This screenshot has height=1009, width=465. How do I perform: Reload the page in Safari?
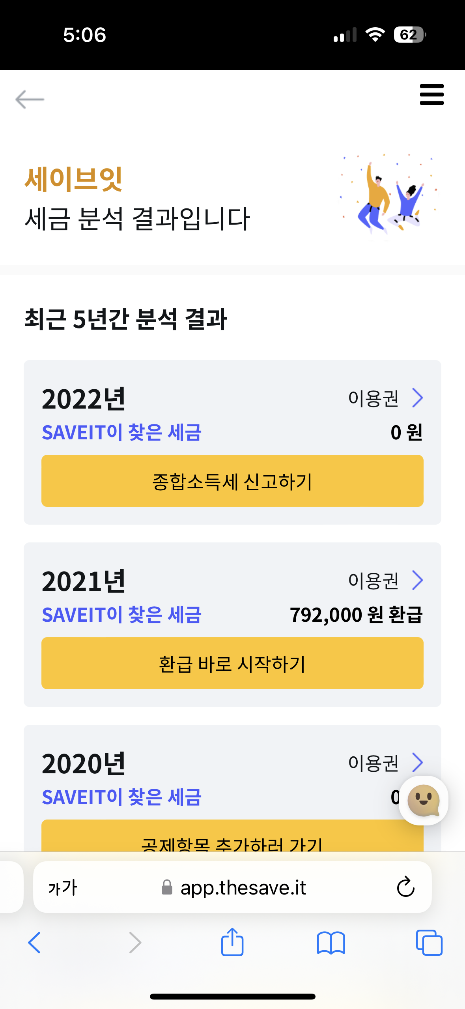(x=405, y=887)
